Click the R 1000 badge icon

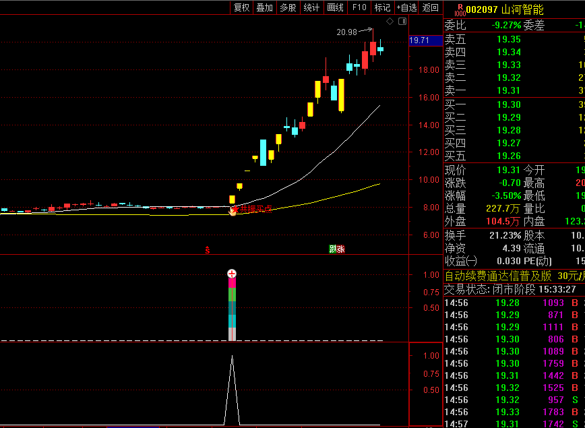tap(460, 10)
